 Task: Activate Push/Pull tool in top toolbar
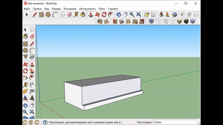pyautogui.click(x=91, y=15)
